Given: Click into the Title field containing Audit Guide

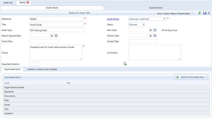Looking at the screenshot, I should coord(57,25).
